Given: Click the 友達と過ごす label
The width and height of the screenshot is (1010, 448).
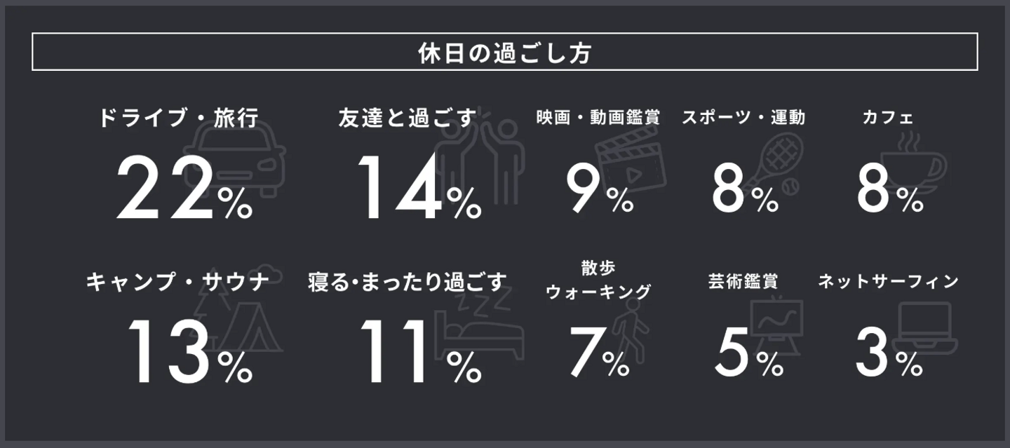Looking at the screenshot, I should pos(407,118).
